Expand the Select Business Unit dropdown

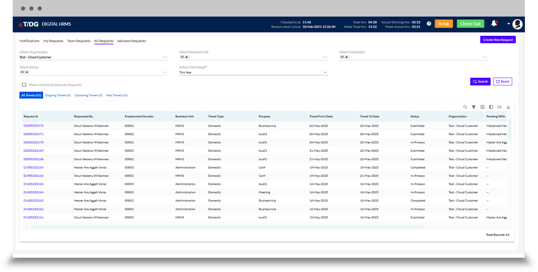click(325, 57)
